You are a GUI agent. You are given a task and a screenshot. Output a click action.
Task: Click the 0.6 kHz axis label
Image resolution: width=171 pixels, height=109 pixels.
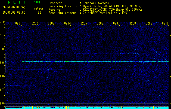point(2,104)
